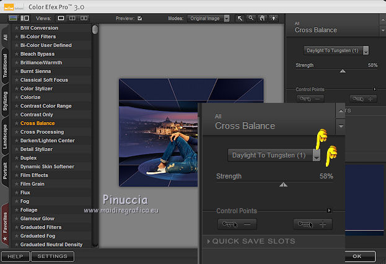Star Cross Balance as favorite
Image resolution: width=386 pixels, height=264 pixels.
(17, 123)
